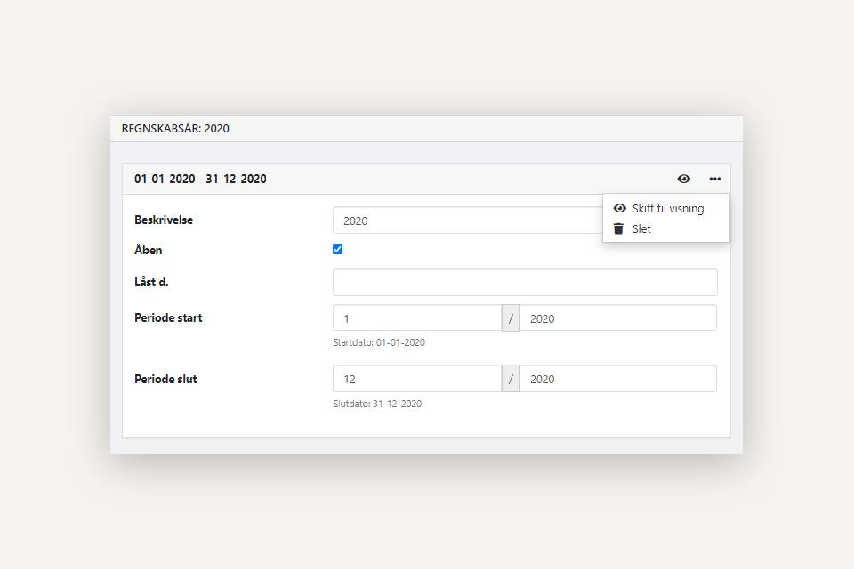Click the eye icon in the period header

683,179
